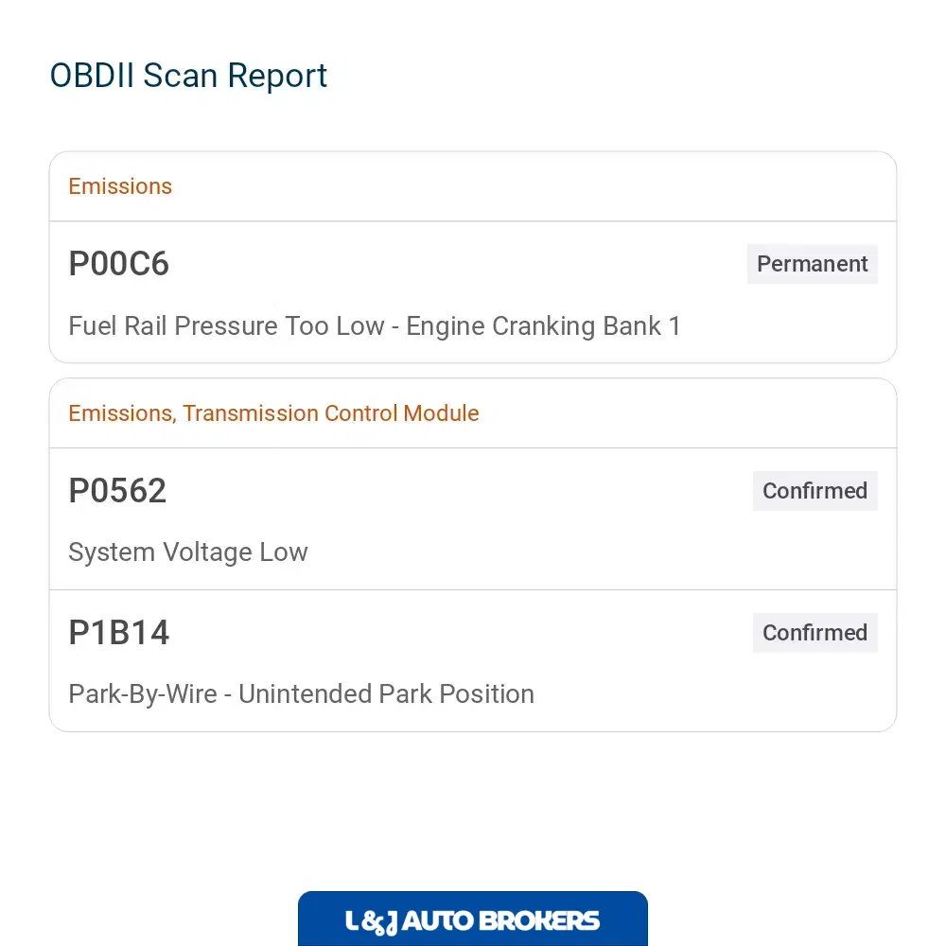Image resolution: width=946 pixels, height=946 pixels.
Task: Click the Confirmed badge for P1B14
Action: (x=815, y=632)
